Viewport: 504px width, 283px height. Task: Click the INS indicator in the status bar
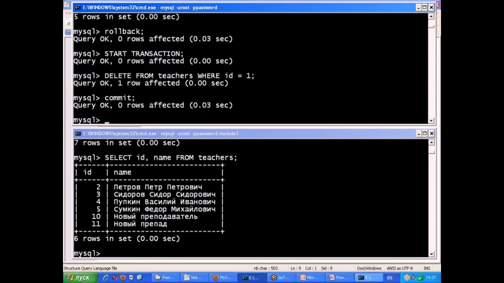coord(427,268)
